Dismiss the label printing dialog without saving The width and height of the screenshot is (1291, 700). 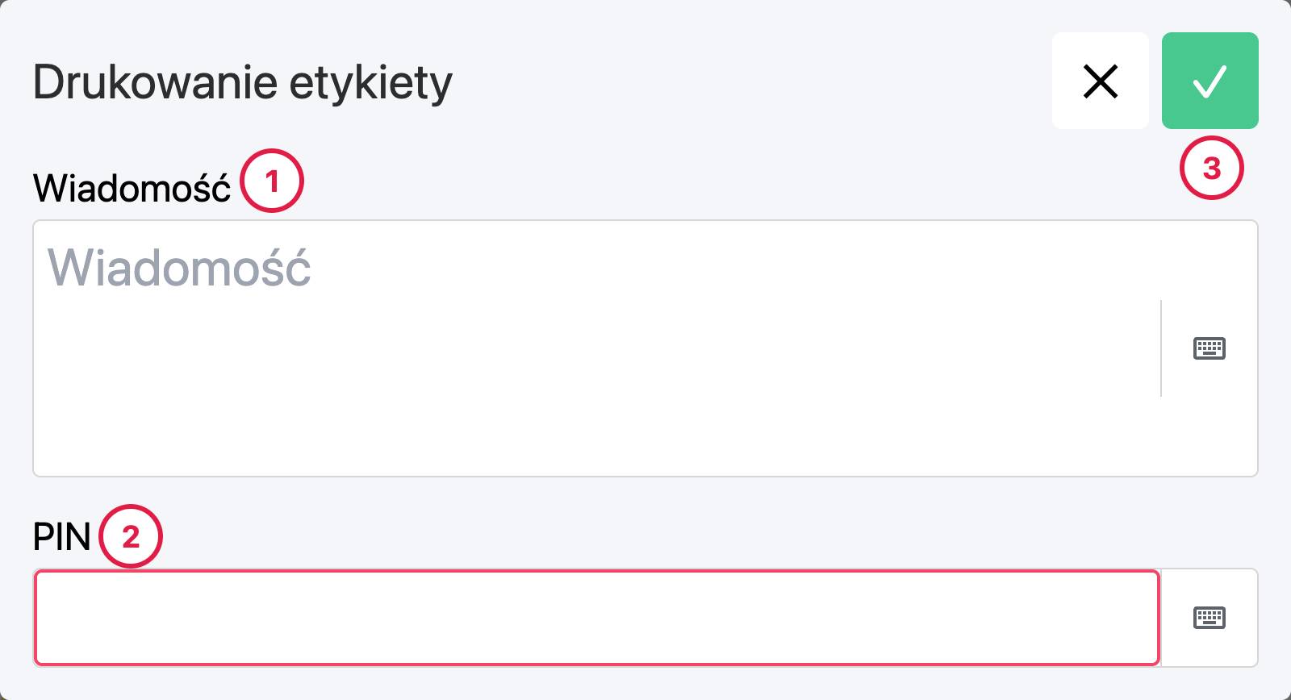point(1100,81)
